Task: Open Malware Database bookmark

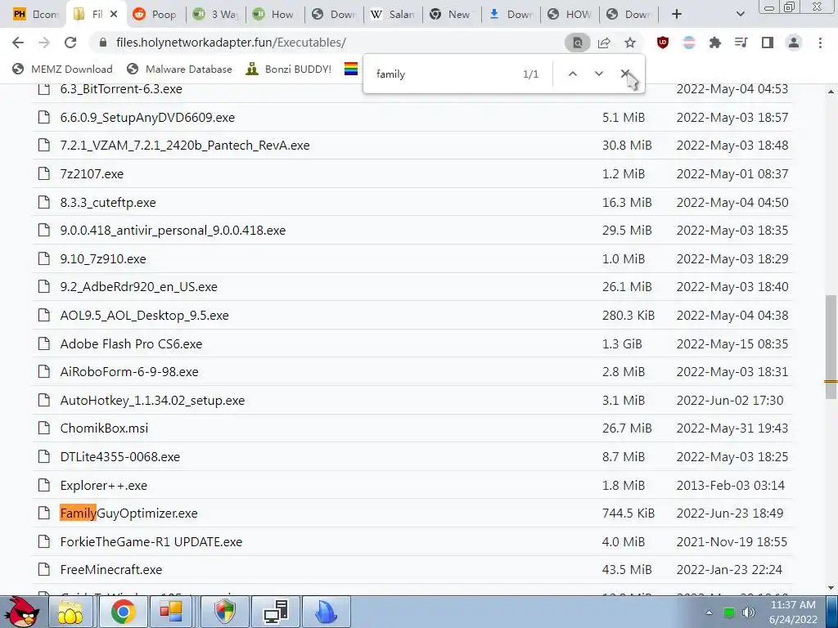Action: (179, 69)
